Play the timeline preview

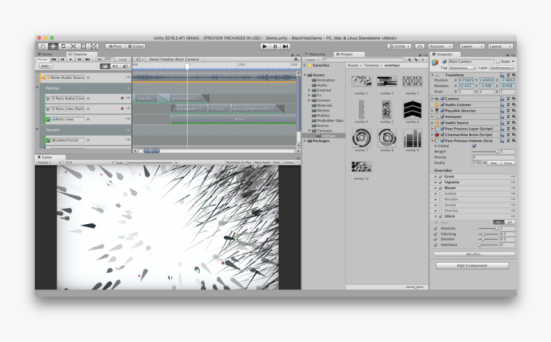coord(71,60)
